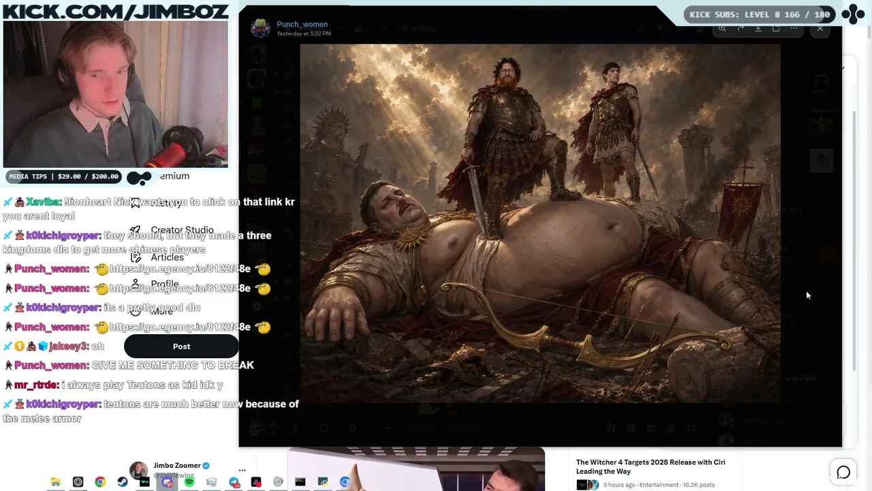Open File Explorer from the taskbar
Screen dimensions: 872x491
tap(56, 482)
